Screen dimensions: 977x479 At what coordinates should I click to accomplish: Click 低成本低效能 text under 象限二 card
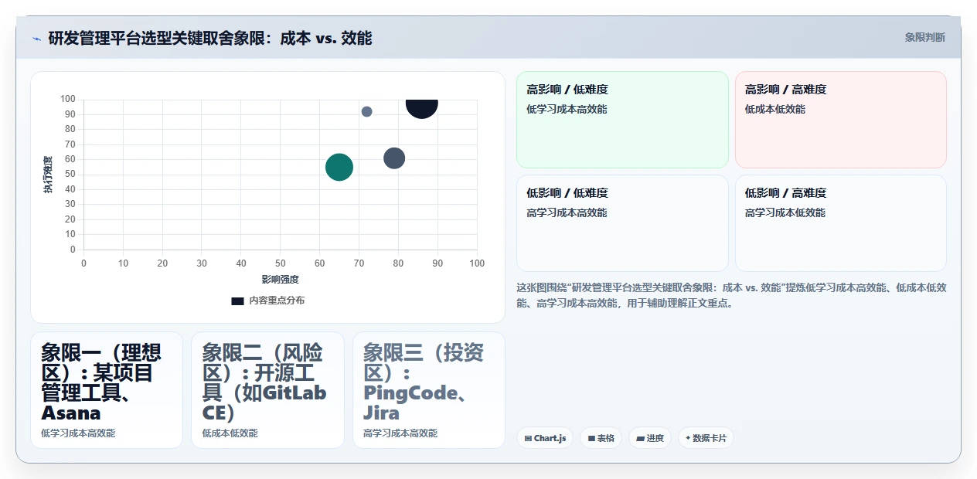[230, 433]
